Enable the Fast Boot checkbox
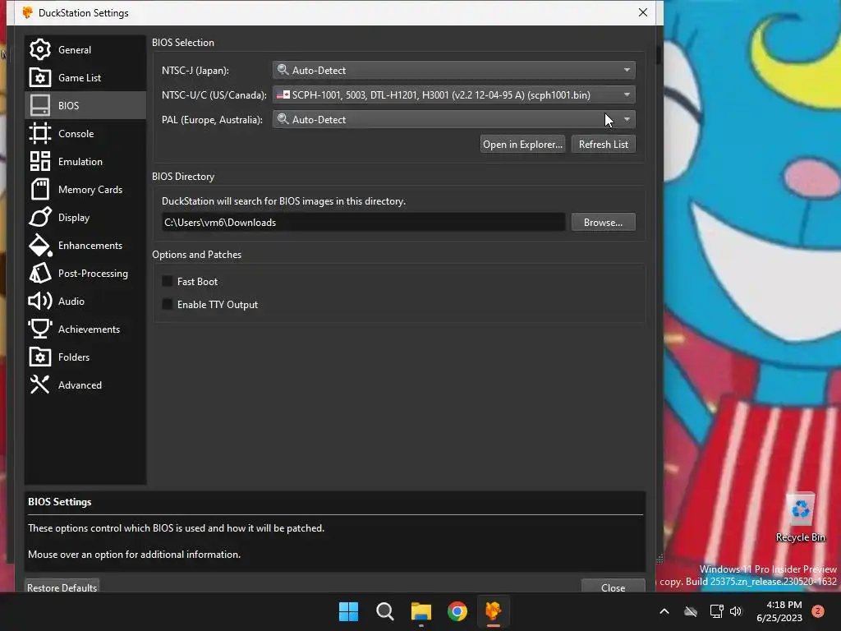841x631 pixels. [x=168, y=281]
